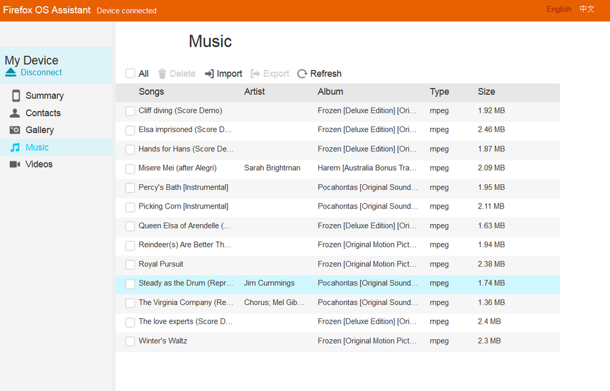The width and height of the screenshot is (610, 391).
Task: Click the circular Refresh icon
Action: [302, 74]
